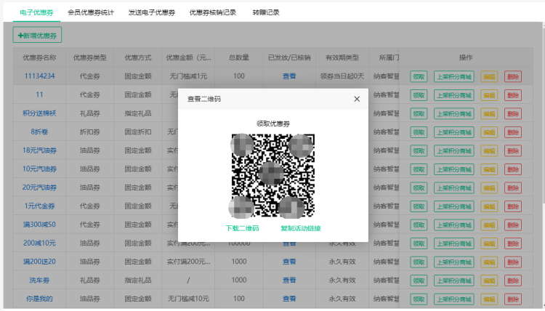
Task: Click 礼品券 type in 洗车券 row
Action: pyautogui.click(x=89, y=280)
